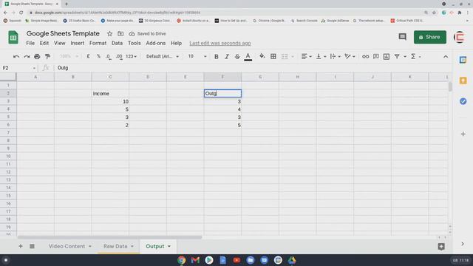Format as percent icon

pos(98,56)
